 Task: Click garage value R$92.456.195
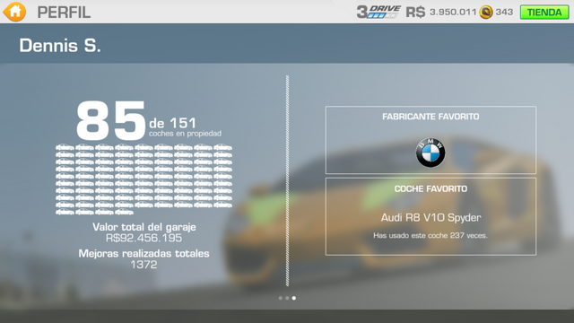(x=143, y=238)
